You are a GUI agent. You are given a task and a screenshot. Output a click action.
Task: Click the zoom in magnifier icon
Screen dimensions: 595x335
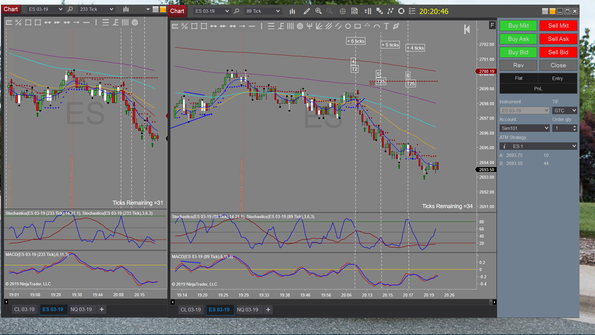coord(318,11)
